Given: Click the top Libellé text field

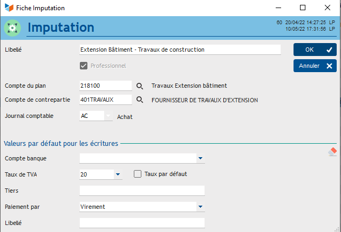Looking at the screenshot, I should (180, 50).
